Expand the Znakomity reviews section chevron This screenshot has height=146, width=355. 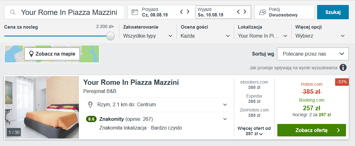click(225, 119)
